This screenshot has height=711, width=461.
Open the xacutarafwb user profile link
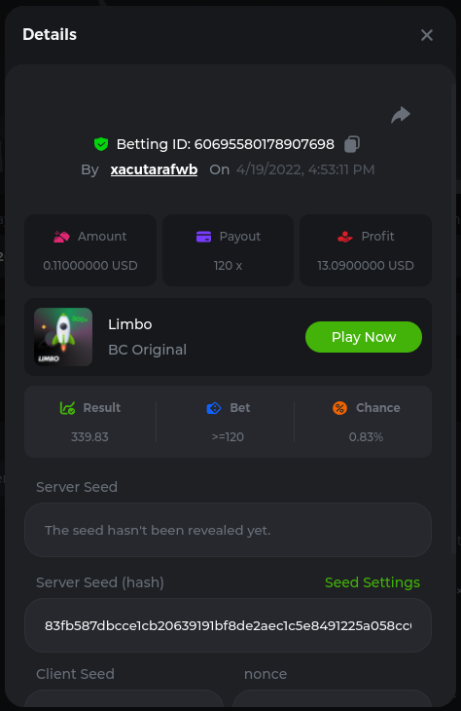coord(154,169)
